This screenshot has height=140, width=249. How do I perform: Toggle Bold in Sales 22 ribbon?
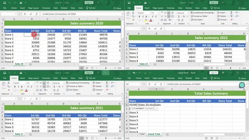[x=139, y=16]
